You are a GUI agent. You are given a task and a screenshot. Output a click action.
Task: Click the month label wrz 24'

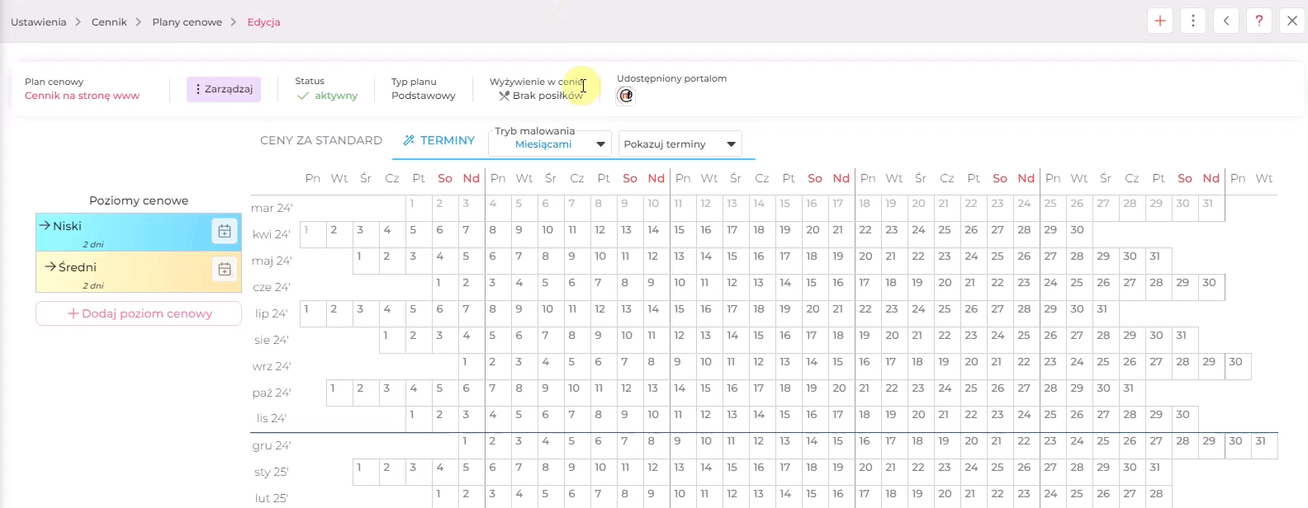(x=272, y=366)
